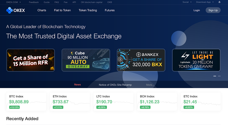Select Charts in the main navigation

[x=42, y=10]
